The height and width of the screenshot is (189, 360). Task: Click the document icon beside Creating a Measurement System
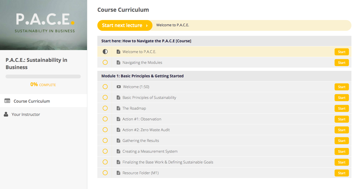(118, 151)
